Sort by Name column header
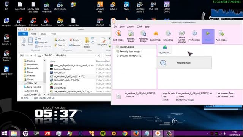Image resolution: width=243 pixels, height=137 pixels. pos(52,61)
